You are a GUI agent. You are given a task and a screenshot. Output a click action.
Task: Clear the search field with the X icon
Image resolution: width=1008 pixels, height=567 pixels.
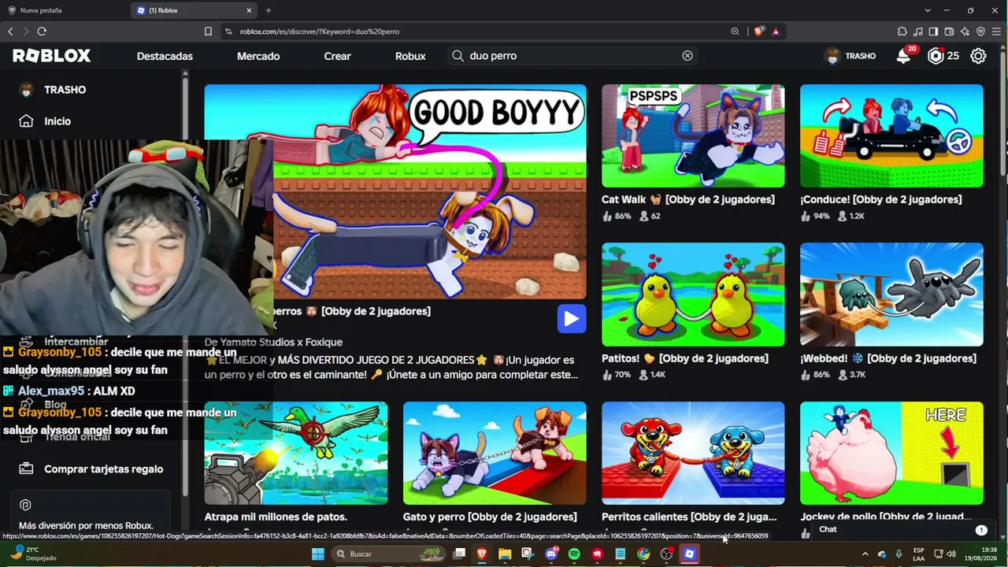coord(687,56)
